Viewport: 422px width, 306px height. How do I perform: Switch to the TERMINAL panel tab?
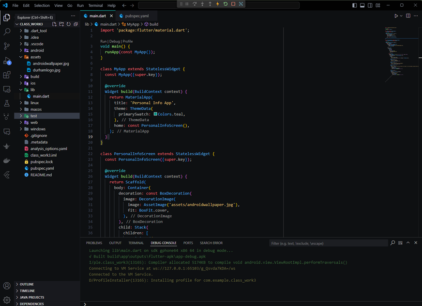136,243
